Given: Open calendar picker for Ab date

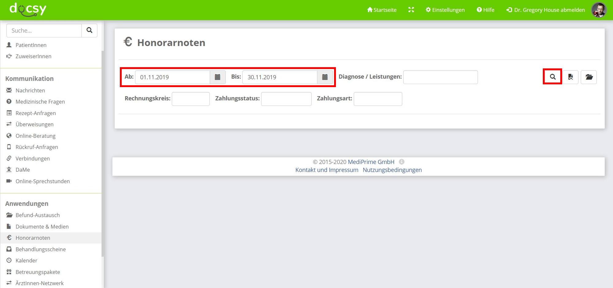Looking at the screenshot, I should 218,77.
